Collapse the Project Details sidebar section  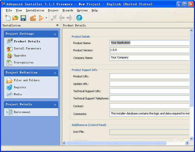coord(55,105)
